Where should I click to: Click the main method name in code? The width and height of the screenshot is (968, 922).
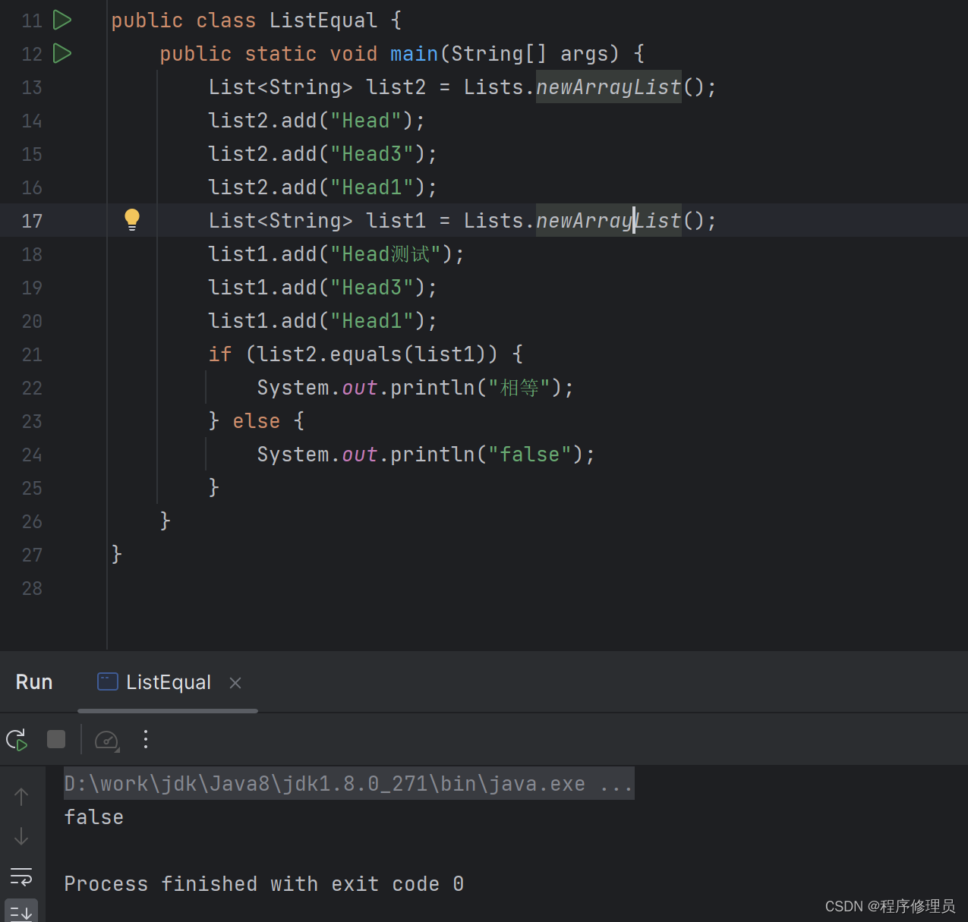[414, 54]
